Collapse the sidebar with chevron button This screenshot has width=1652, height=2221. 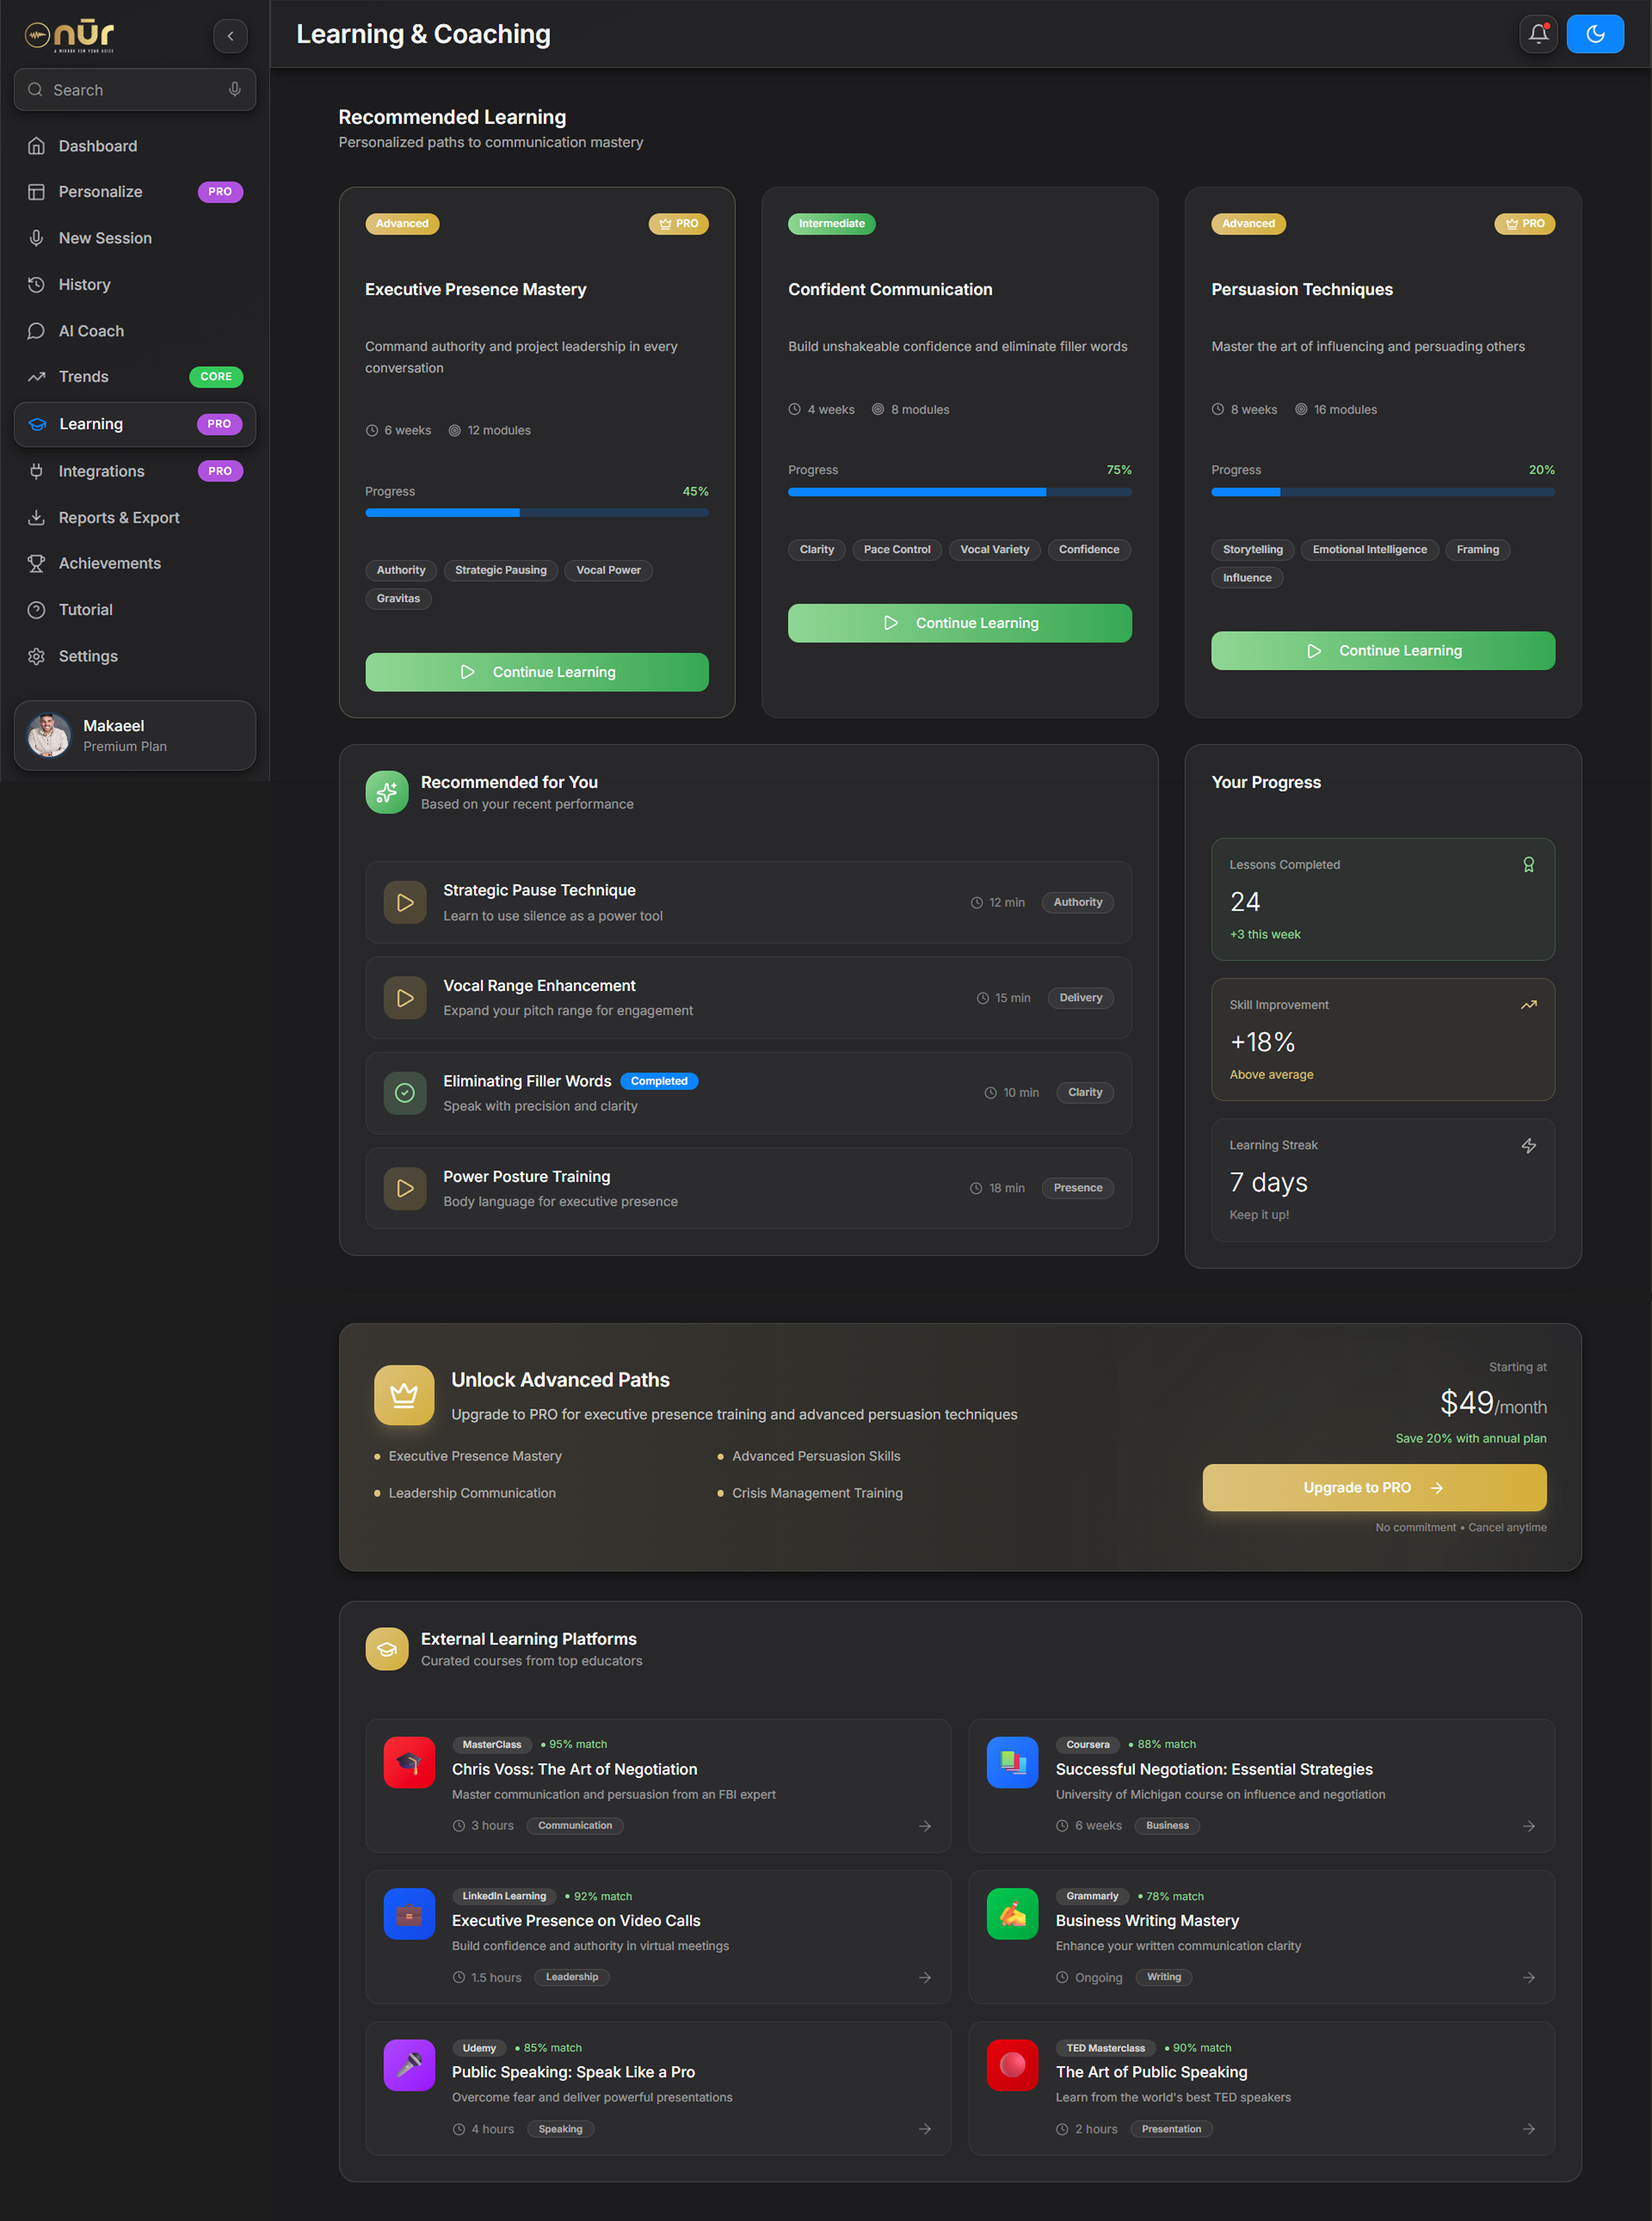pyautogui.click(x=230, y=36)
